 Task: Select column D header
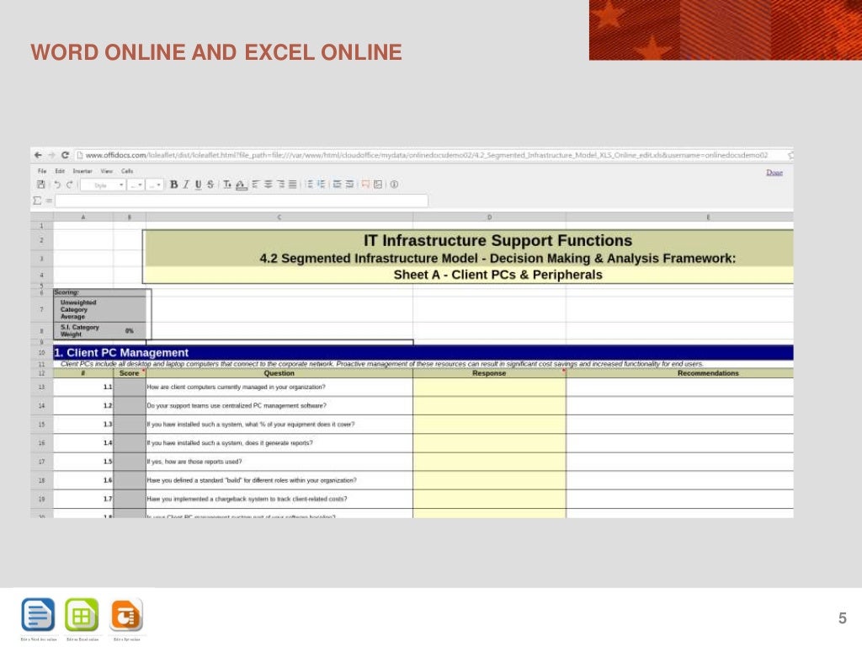pos(489,217)
